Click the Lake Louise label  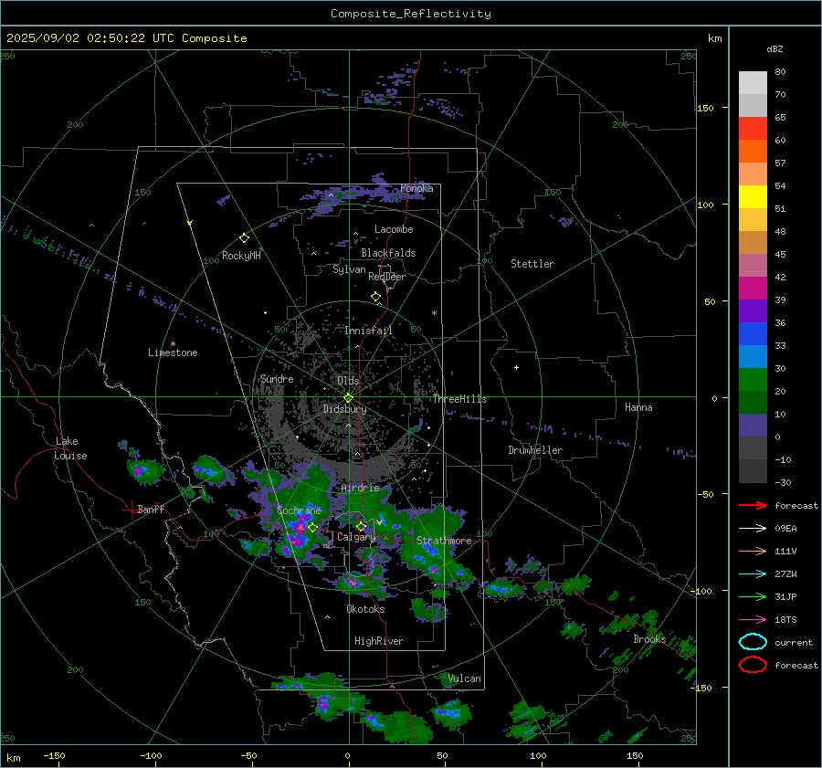[71, 448]
